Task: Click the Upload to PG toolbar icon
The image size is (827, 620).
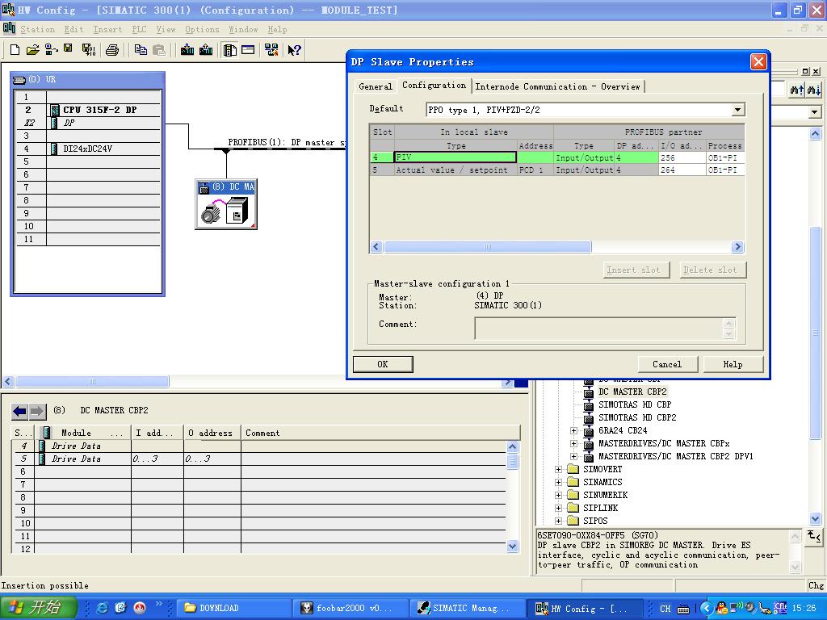Action: pyautogui.click(x=206, y=50)
